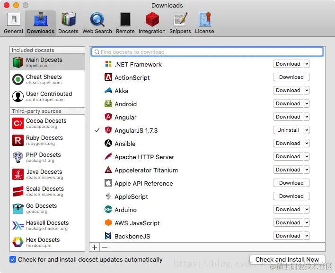Image resolution: width=335 pixels, height=273 pixels.
Task: Click the Android docset icon
Action: coord(108,103)
